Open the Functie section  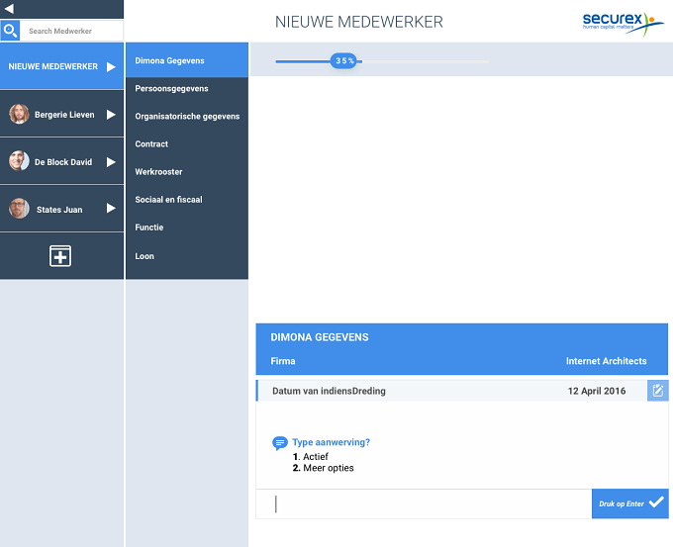pyautogui.click(x=148, y=228)
